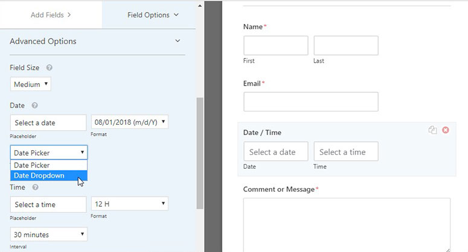Open the date format dropdown
Image resolution: width=468 pixels, height=252 pixels.
tap(130, 122)
